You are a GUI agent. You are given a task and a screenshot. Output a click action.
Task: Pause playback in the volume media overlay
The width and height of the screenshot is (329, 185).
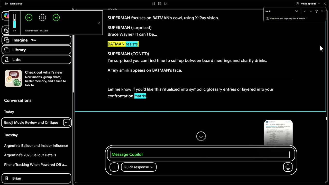pyautogui.click(x=42, y=17)
